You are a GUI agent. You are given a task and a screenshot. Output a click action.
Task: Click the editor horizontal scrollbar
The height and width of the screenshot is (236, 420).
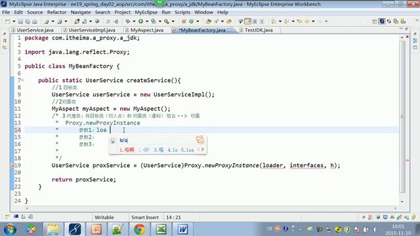(211, 208)
